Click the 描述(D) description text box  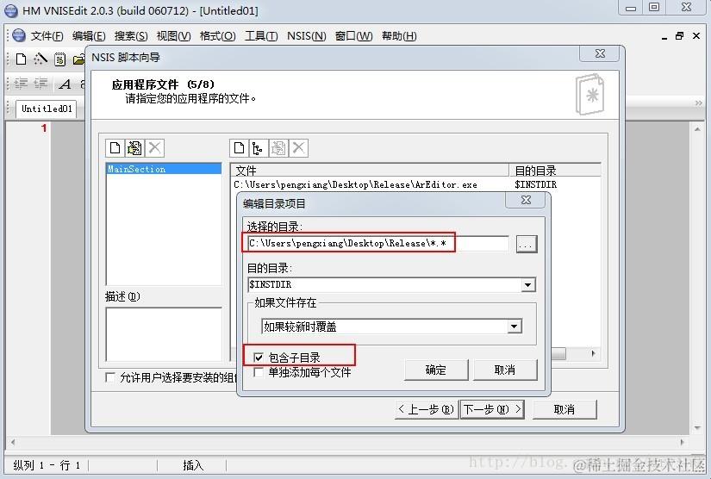click(x=164, y=334)
